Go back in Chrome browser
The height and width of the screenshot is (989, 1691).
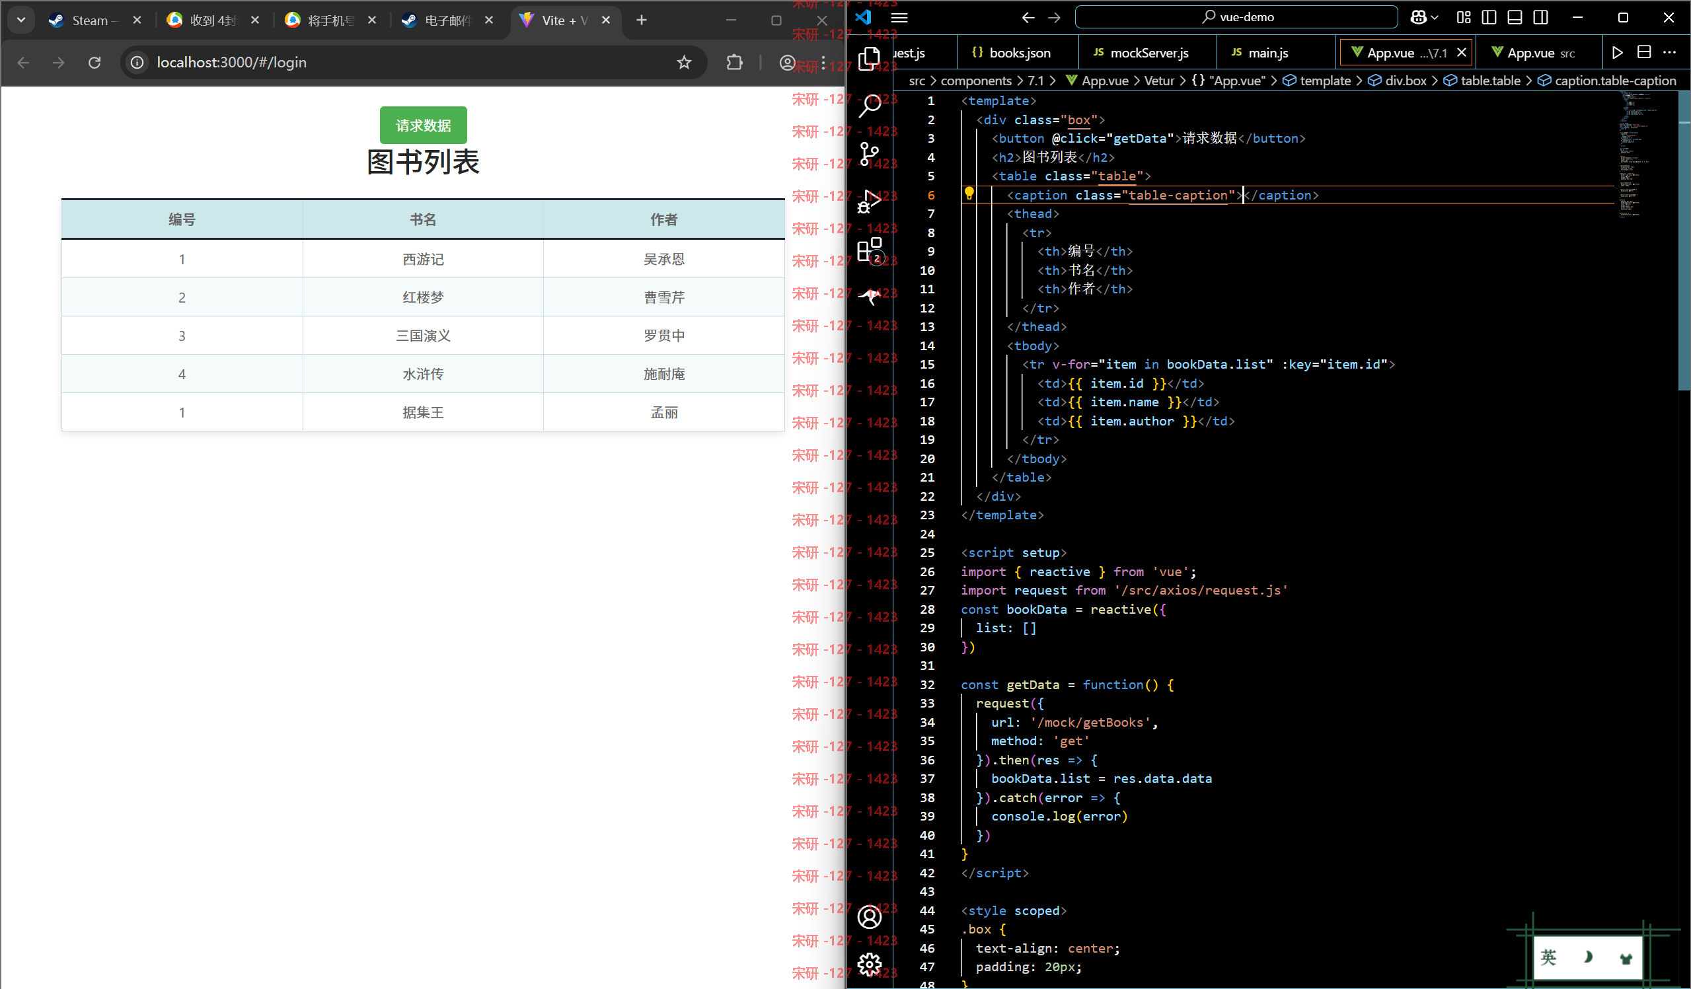(24, 62)
